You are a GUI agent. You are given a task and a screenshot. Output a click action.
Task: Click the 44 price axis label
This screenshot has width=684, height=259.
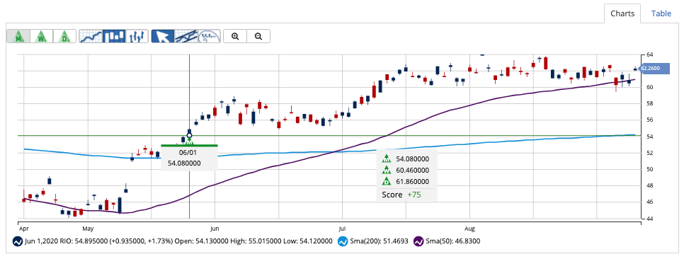pos(650,219)
